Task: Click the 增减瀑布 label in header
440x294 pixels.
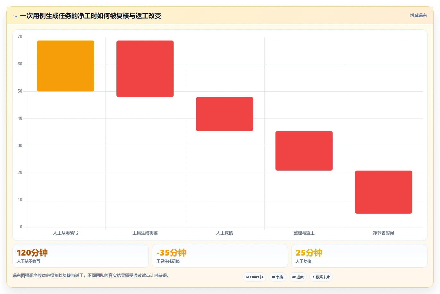Action: coord(418,15)
